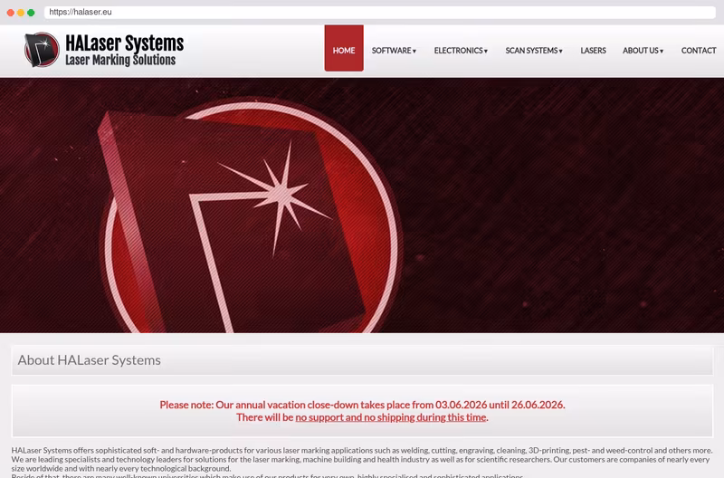This screenshot has height=478, width=724.
Task: Click the large red hero banner image
Action: [362, 206]
